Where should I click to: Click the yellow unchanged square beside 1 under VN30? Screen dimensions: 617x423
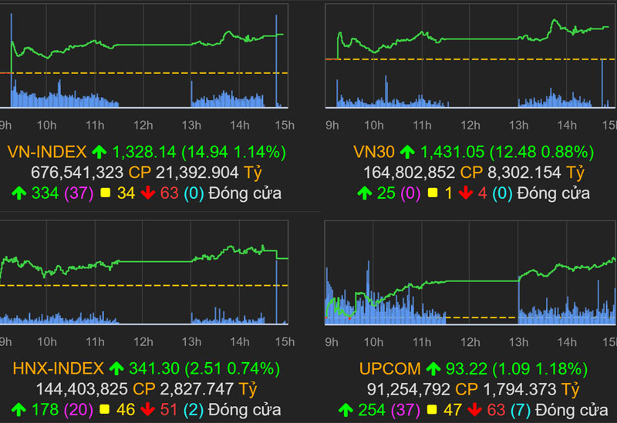[433, 193]
